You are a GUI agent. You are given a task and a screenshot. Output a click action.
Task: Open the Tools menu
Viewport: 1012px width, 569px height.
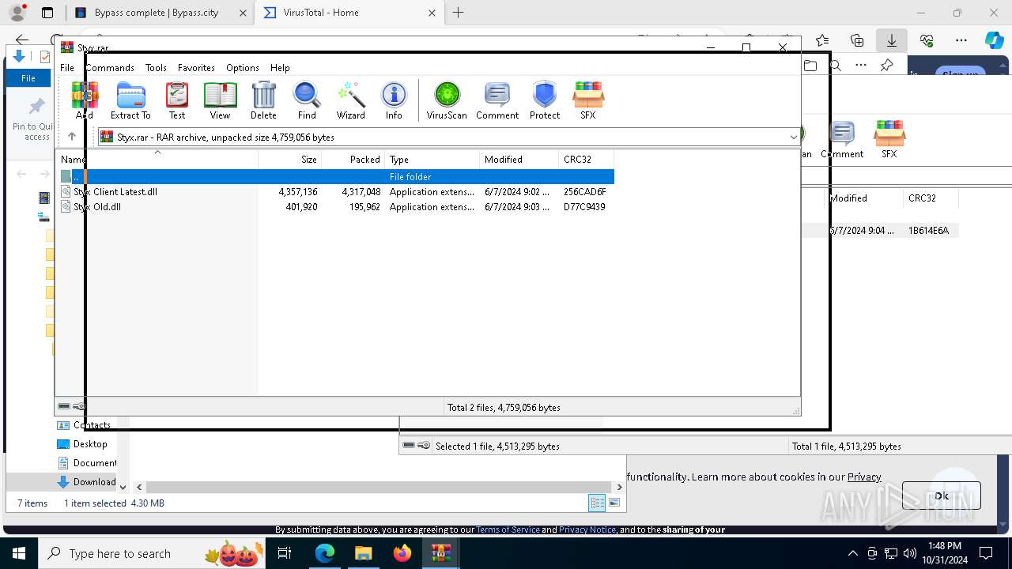[156, 68]
